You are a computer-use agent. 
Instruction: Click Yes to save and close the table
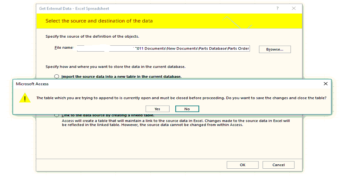pos(157,109)
